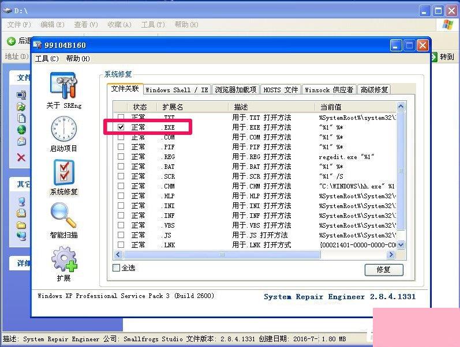Click the 修复 repair button
Viewport: 460px width, 347px height.
click(384, 270)
